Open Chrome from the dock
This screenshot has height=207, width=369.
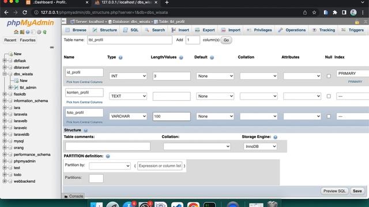[194, 204]
